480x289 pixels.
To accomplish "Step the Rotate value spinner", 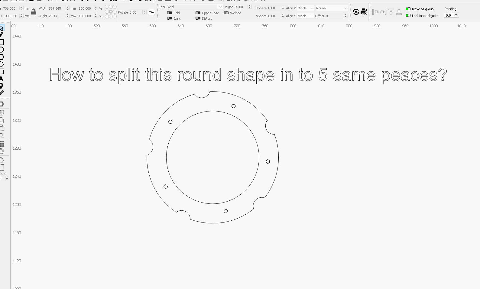I will pyautogui.click(x=144, y=12).
